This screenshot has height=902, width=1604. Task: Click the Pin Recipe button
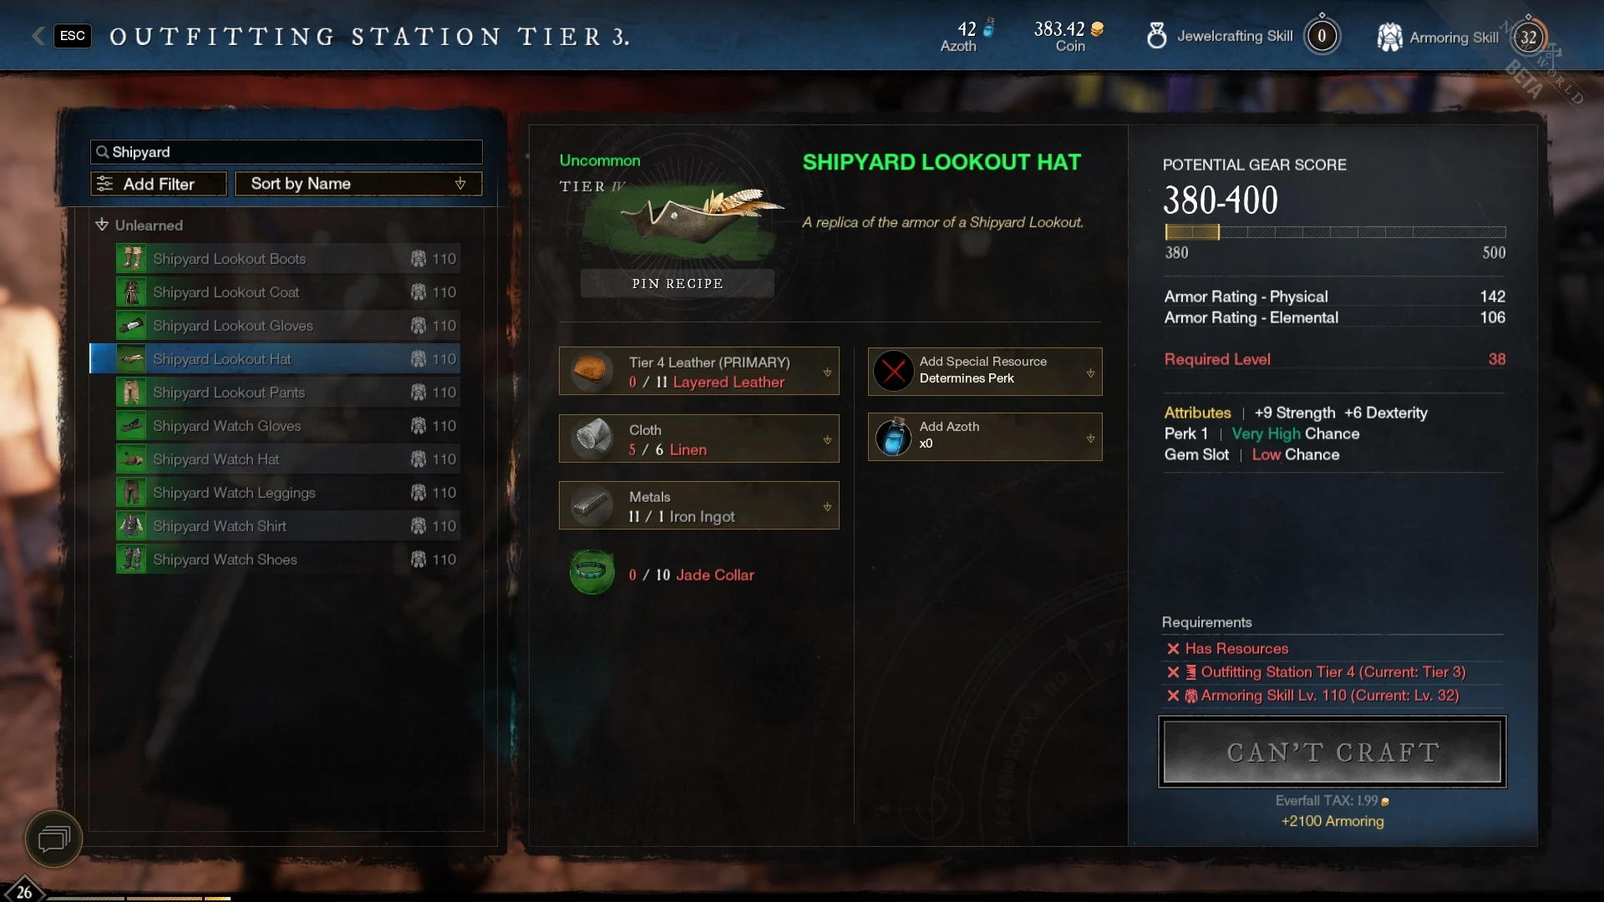pyautogui.click(x=678, y=283)
